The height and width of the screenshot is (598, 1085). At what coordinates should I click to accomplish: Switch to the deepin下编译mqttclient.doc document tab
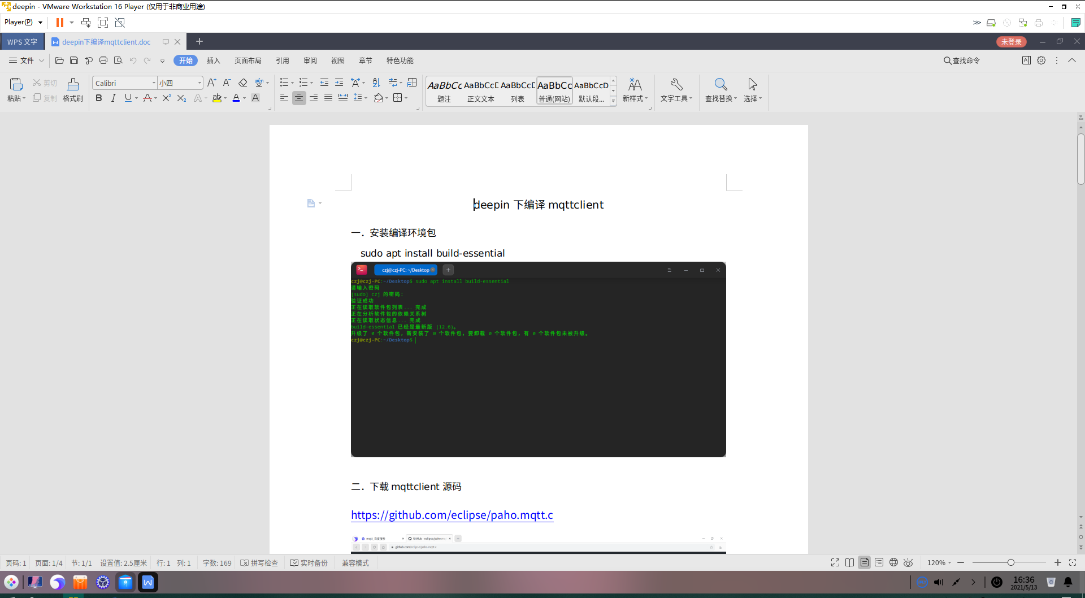click(x=106, y=42)
